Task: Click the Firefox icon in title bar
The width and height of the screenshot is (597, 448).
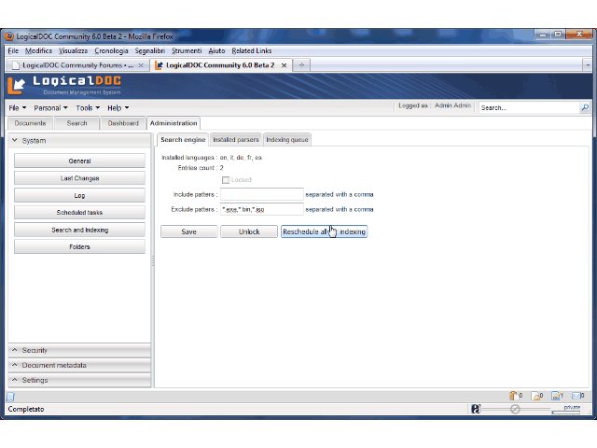Action: point(9,36)
